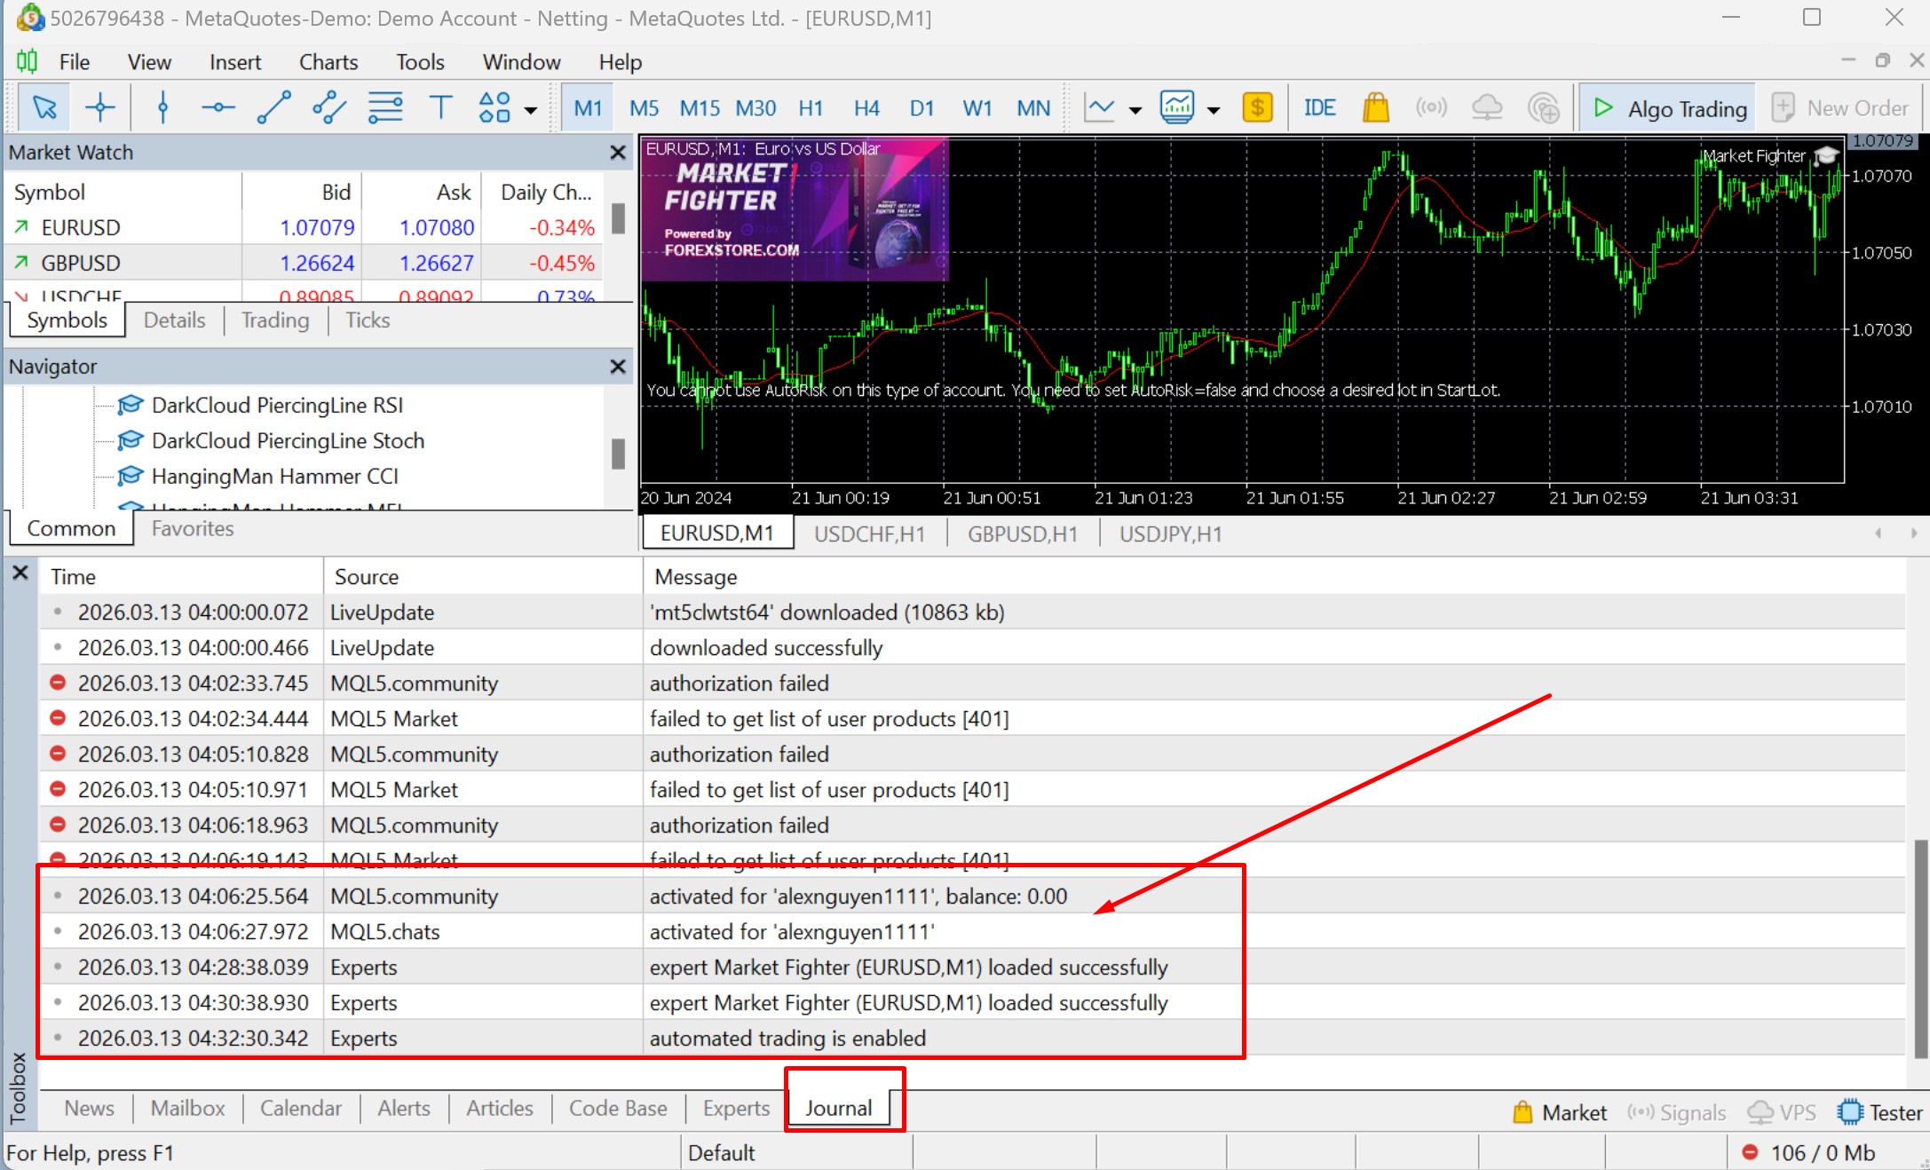This screenshot has width=1930, height=1170.
Task: Open the Market Watch dollar icon
Action: click(1258, 107)
